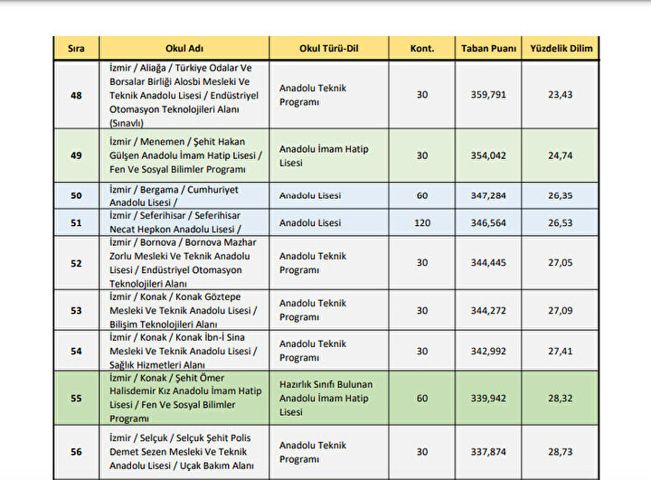
Task: Select row number 49 cell
Action: pos(76,155)
